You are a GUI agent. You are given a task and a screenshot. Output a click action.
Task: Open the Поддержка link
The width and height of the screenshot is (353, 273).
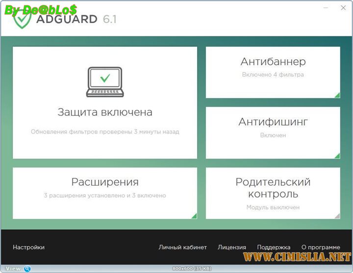[274, 247]
